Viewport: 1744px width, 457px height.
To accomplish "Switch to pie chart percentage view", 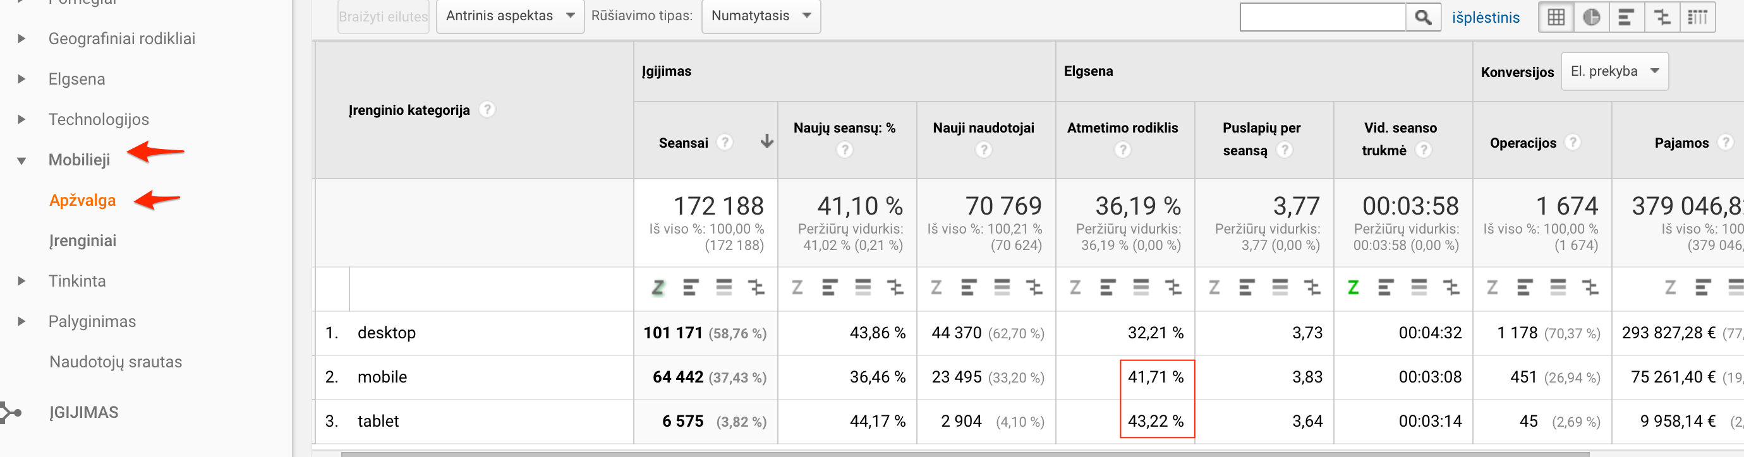I will click(x=1591, y=17).
